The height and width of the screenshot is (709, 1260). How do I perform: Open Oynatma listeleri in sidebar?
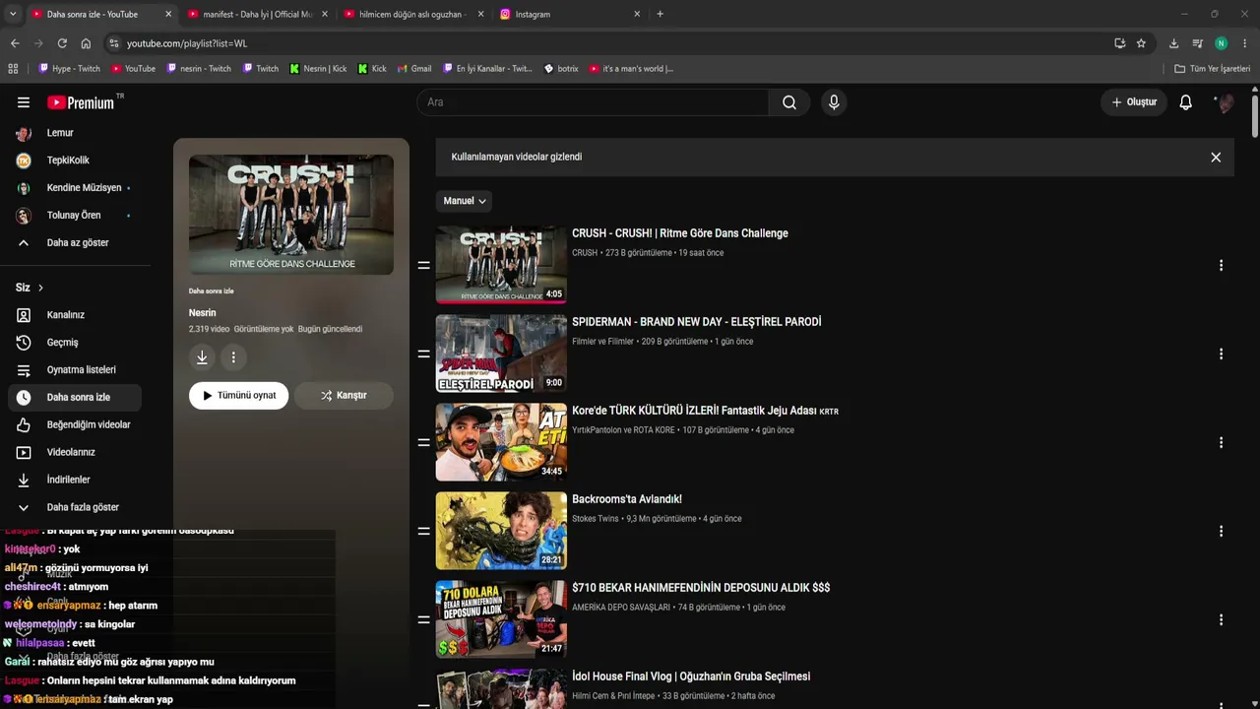(75, 370)
